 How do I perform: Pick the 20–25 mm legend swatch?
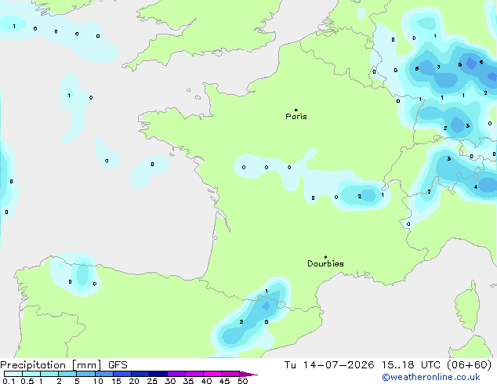coord(140,374)
